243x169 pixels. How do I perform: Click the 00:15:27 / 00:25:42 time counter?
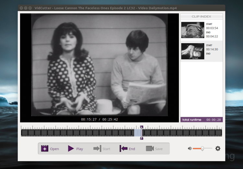pyautogui.click(x=99, y=119)
